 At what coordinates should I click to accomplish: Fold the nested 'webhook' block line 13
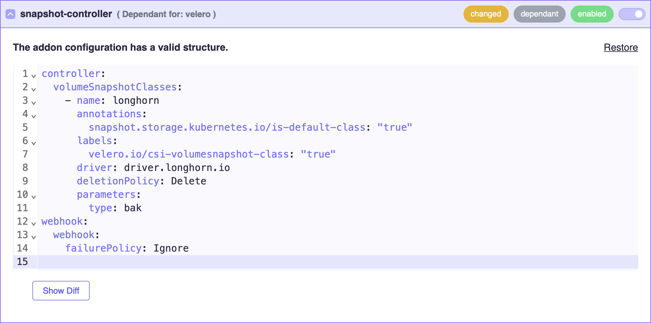34,237
